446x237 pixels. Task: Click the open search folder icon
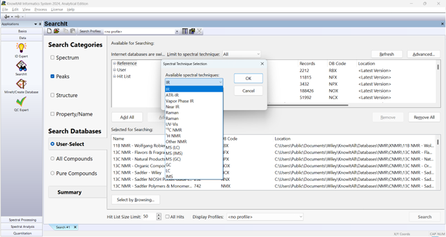click(57, 31)
